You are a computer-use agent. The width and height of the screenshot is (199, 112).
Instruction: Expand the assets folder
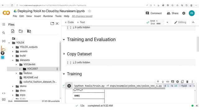[x=12, y=52]
